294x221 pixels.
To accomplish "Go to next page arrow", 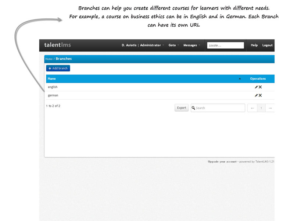I will pyautogui.click(x=270, y=108).
